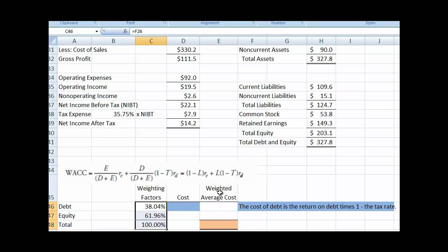The image size is (448, 252).
Task: Click the 'Common Stock' label
Action: [259, 114]
